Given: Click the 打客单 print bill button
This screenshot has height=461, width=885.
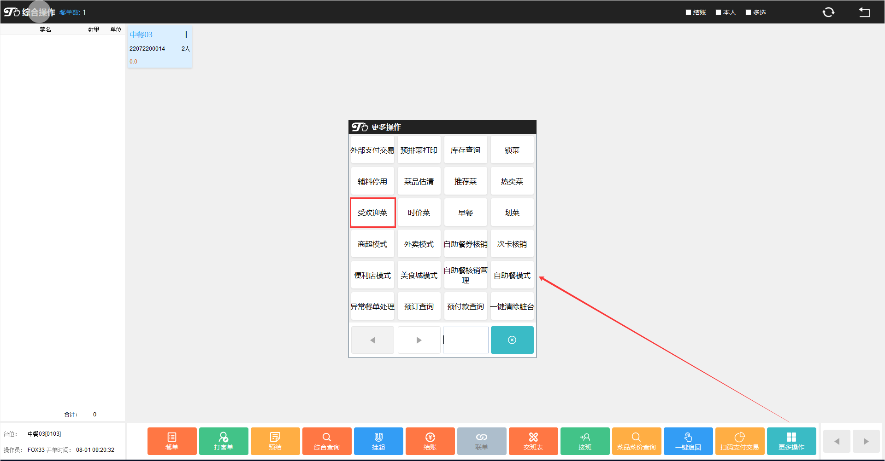Looking at the screenshot, I should coord(224,441).
